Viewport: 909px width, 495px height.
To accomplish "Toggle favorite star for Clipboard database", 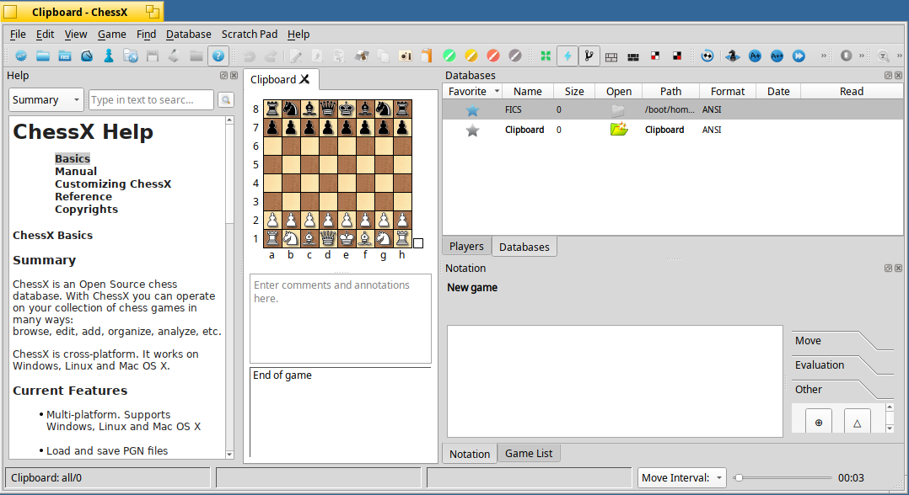I will 472,130.
